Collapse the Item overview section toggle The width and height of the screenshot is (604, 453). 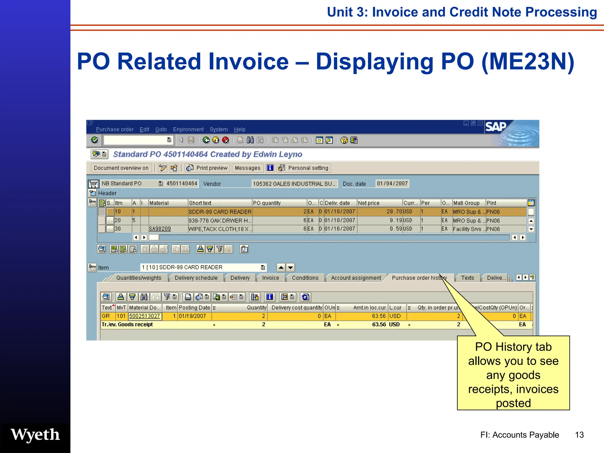[x=92, y=203]
